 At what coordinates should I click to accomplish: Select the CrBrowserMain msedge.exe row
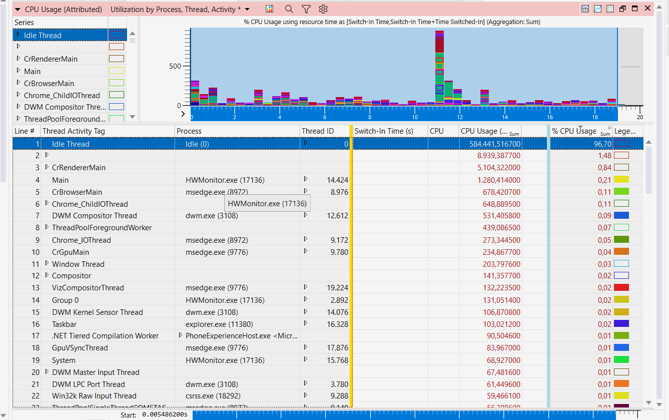[328, 192]
